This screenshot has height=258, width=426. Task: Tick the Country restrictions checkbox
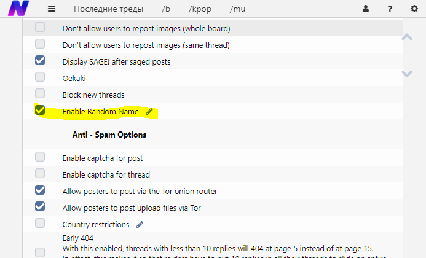[40, 224]
